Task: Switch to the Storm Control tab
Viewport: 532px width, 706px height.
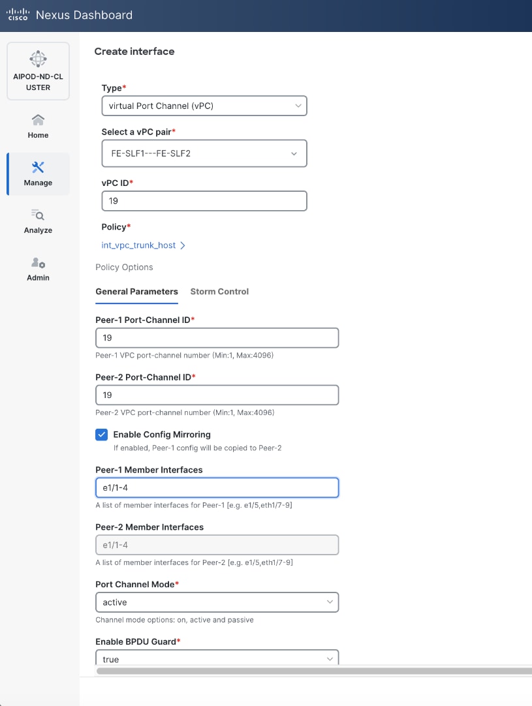Action: pyautogui.click(x=219, y=292)
